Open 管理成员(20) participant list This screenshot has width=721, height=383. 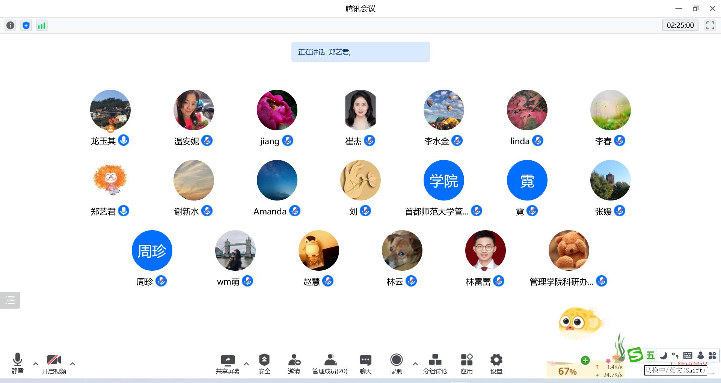[330, 363]
